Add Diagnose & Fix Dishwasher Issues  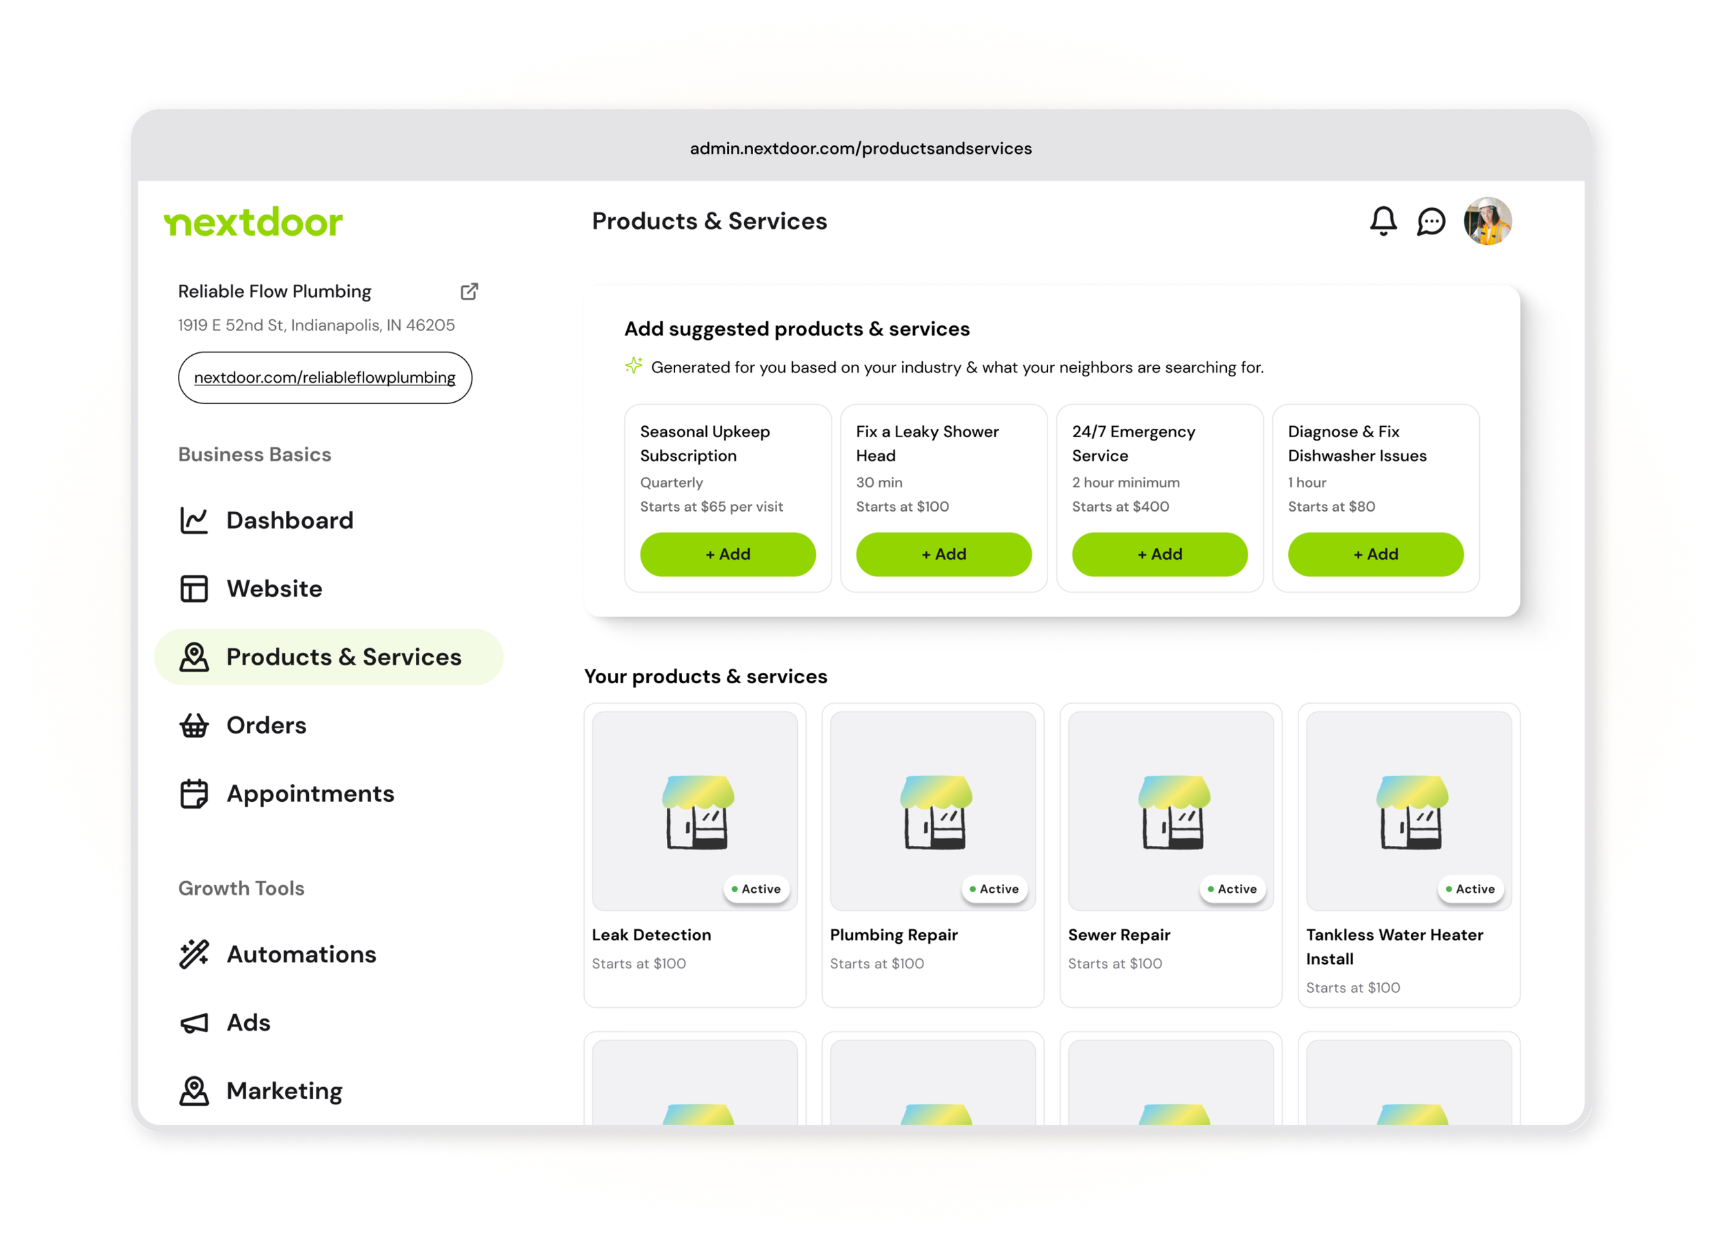click(1375, 555)
